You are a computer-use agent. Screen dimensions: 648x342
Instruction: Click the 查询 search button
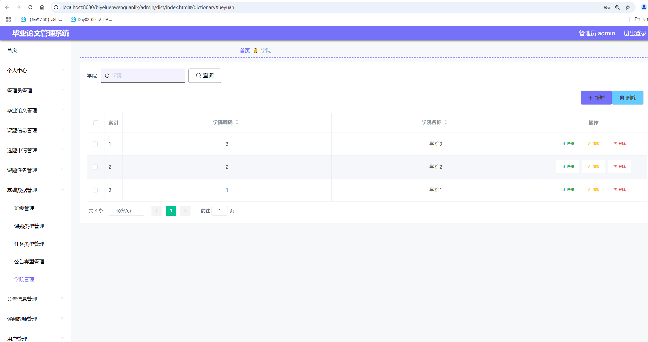205,76
